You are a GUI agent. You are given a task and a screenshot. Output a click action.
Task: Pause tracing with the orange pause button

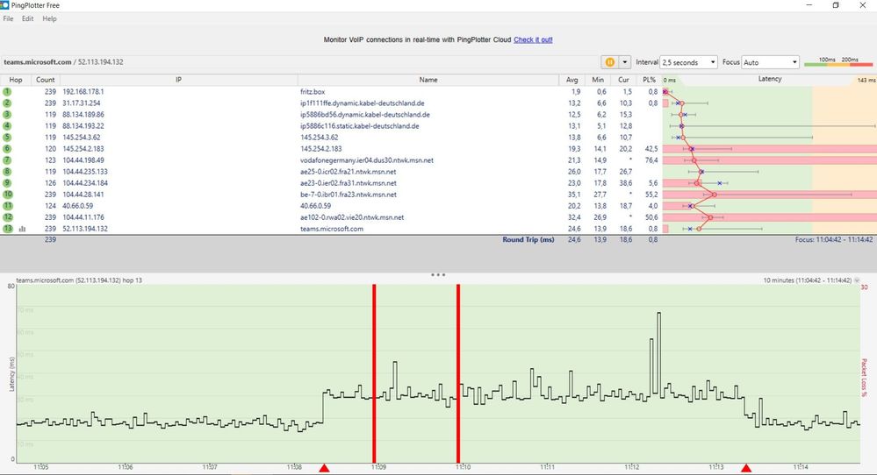click(609, 62)
